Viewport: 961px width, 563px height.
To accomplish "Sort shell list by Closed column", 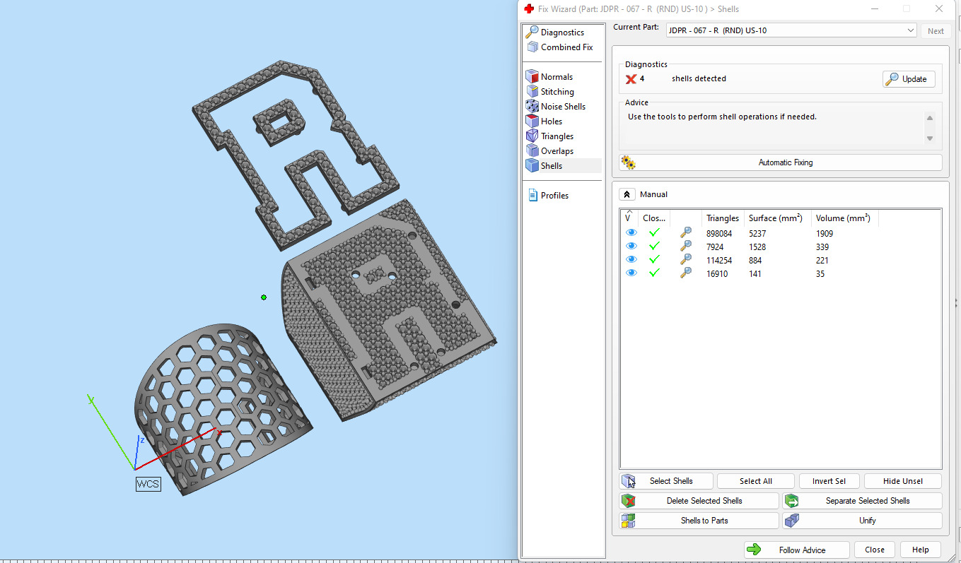I will tap(653, 218).
